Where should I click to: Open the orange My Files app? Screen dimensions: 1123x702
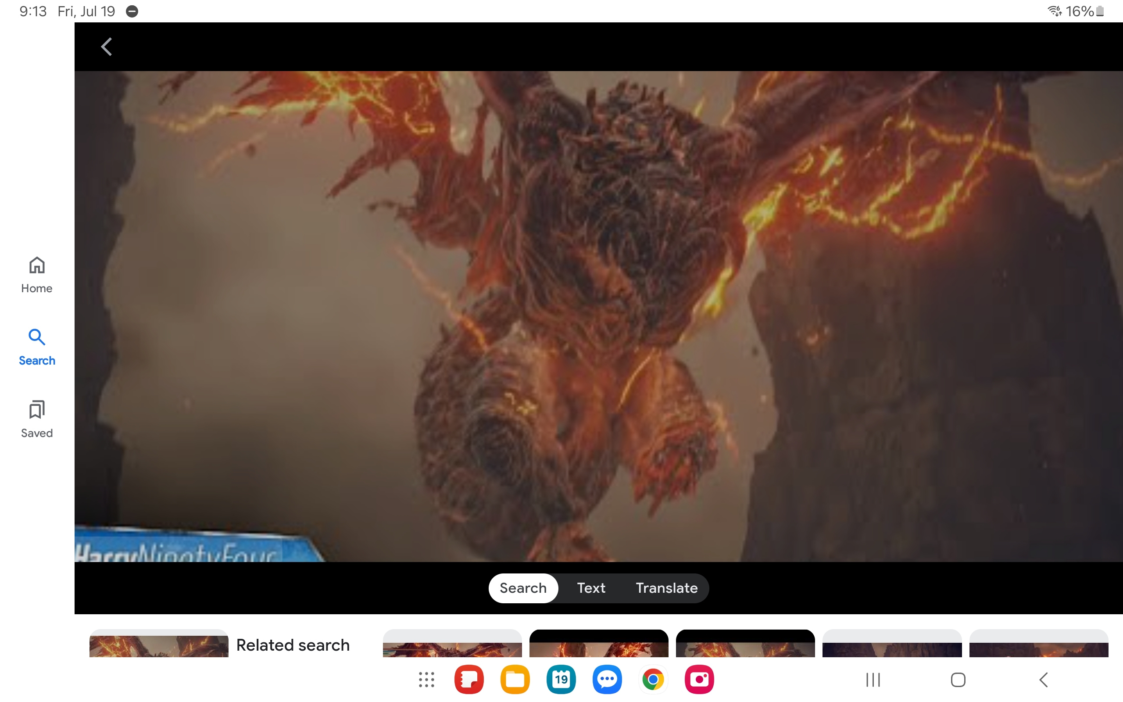click(515, 680)
